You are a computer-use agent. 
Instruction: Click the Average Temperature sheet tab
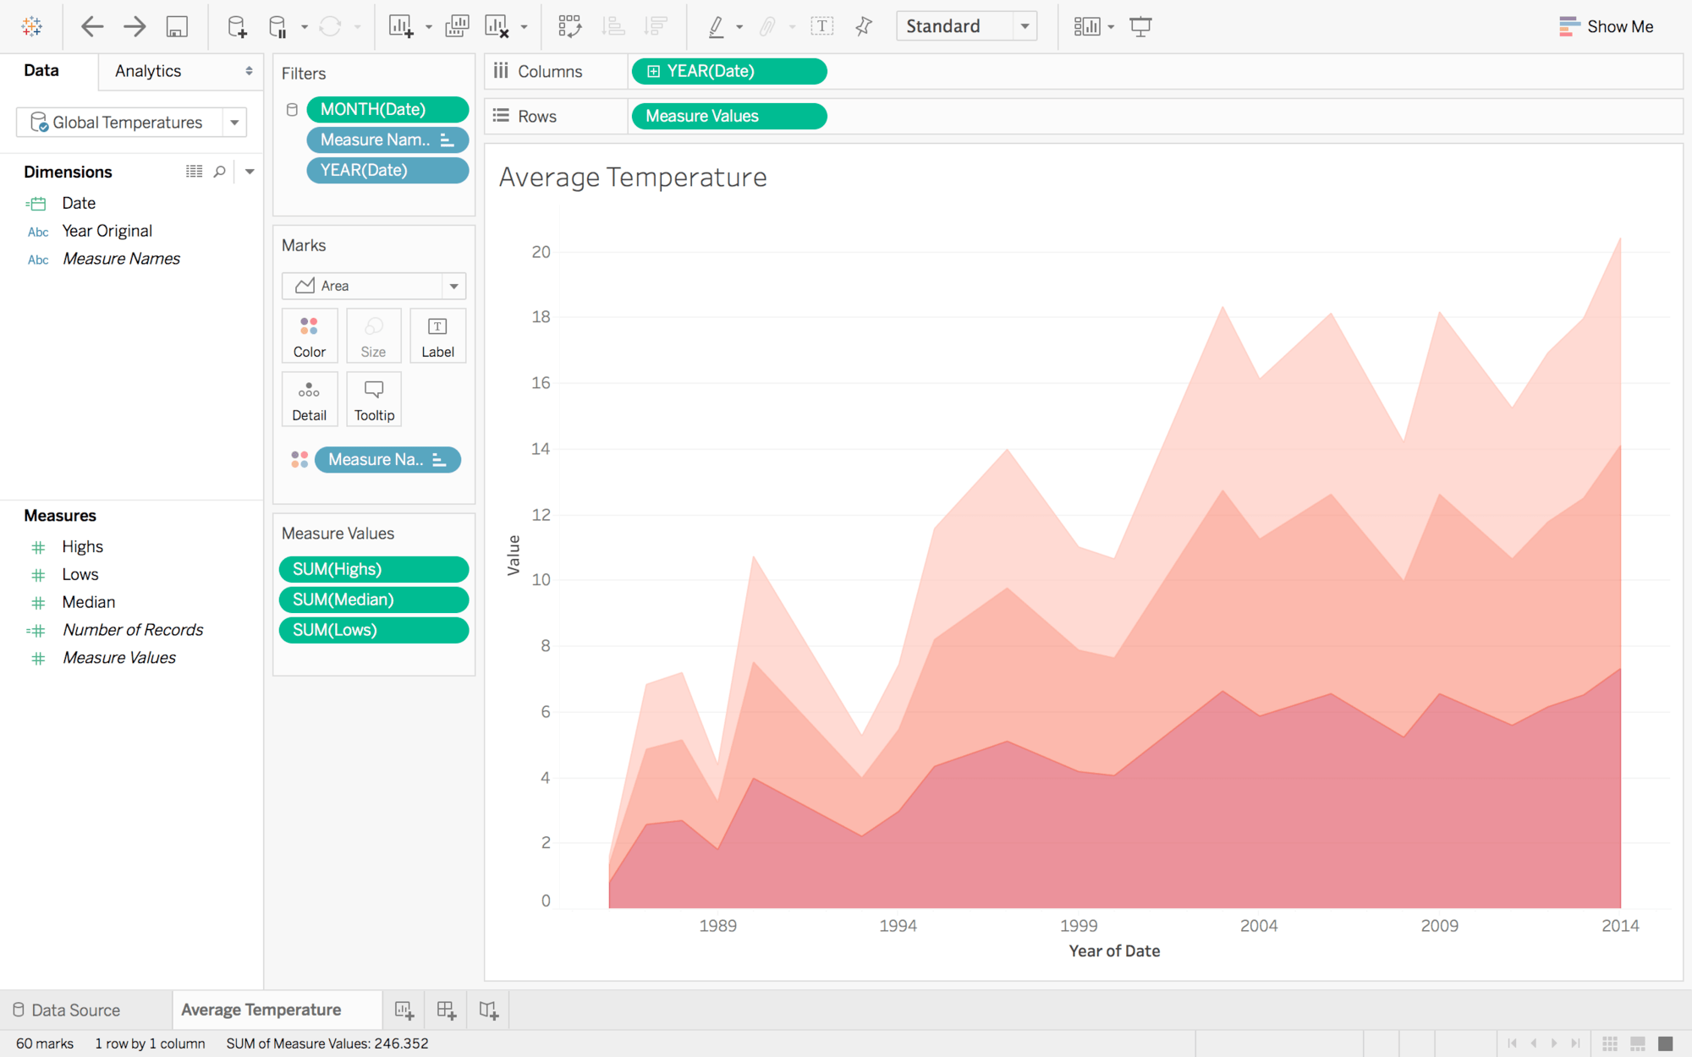pos(260,1010)
